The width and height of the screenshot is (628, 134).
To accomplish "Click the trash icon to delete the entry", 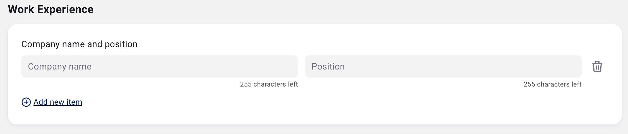I will click(597, 66).
